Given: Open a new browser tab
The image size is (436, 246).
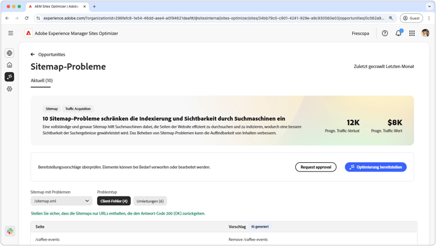Looking at the screenshot, I should [x=94, y=6].
